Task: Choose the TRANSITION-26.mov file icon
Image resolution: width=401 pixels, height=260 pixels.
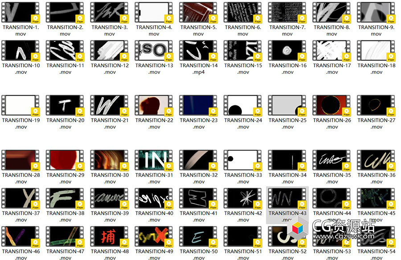Action: (x=331, y=105)
